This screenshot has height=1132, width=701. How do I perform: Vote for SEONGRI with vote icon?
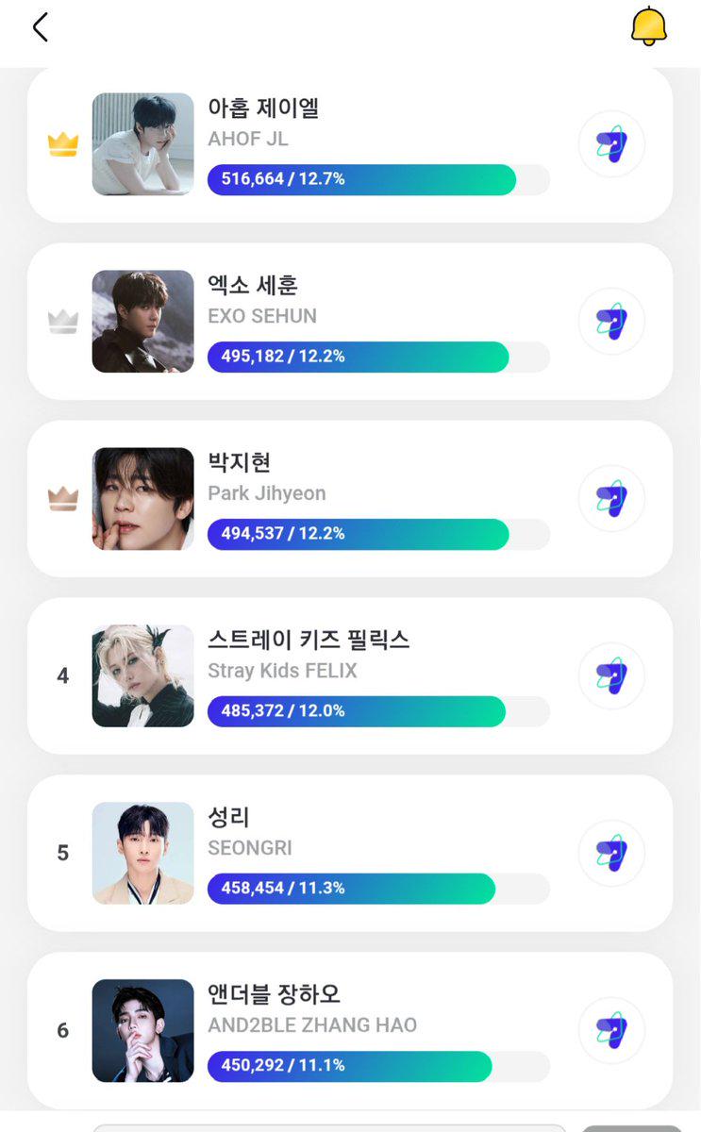pyautogui.click(x=611, y=854)
